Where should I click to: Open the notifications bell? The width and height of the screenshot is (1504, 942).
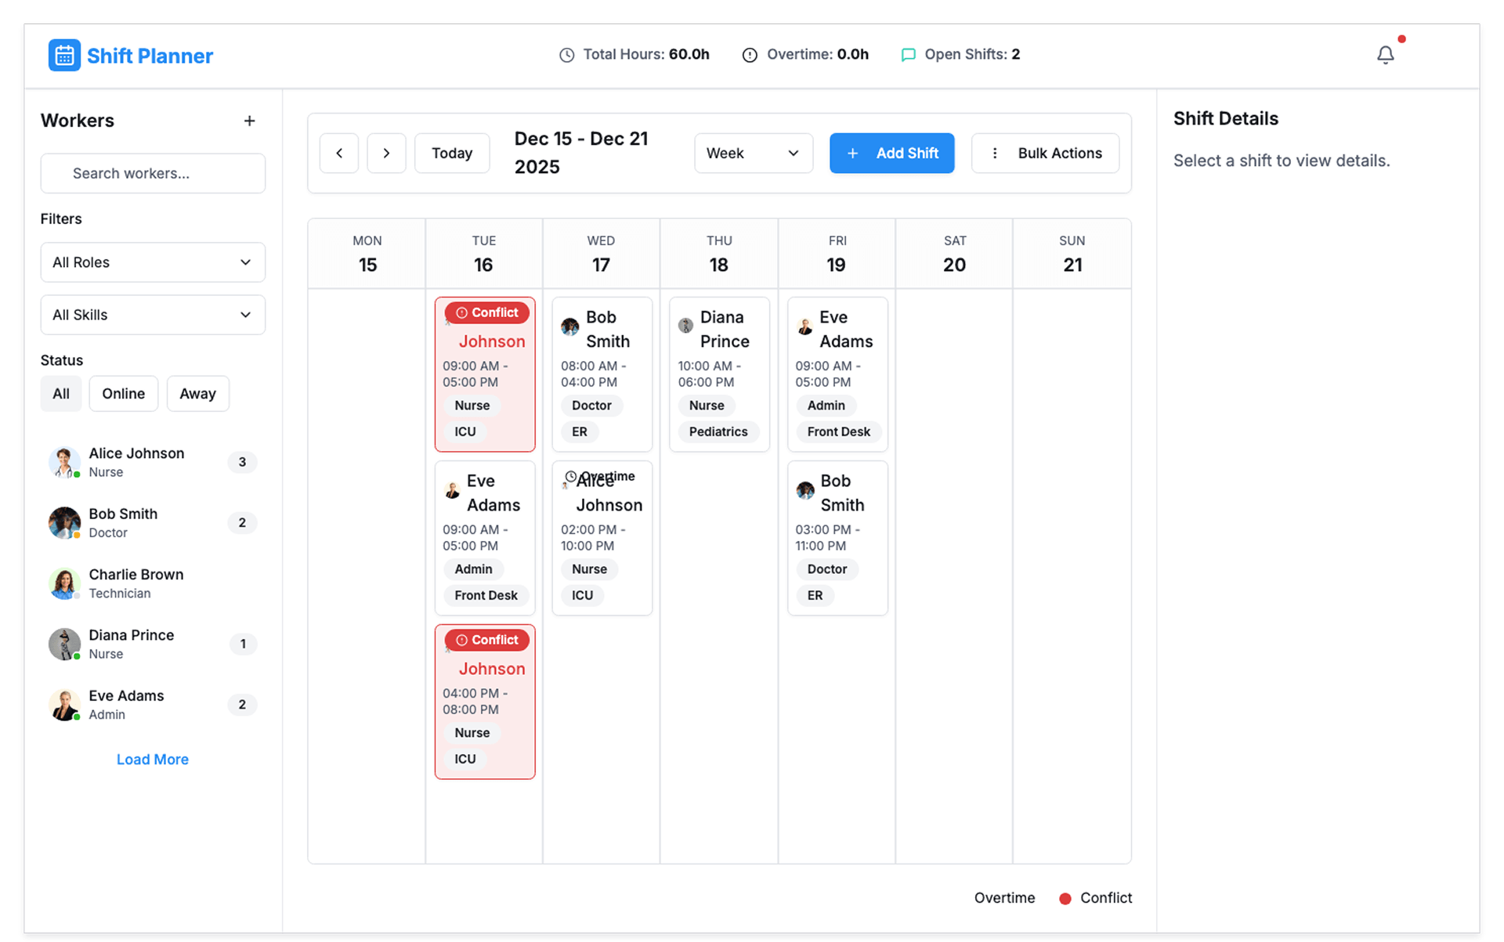[x=1385, y=55]
